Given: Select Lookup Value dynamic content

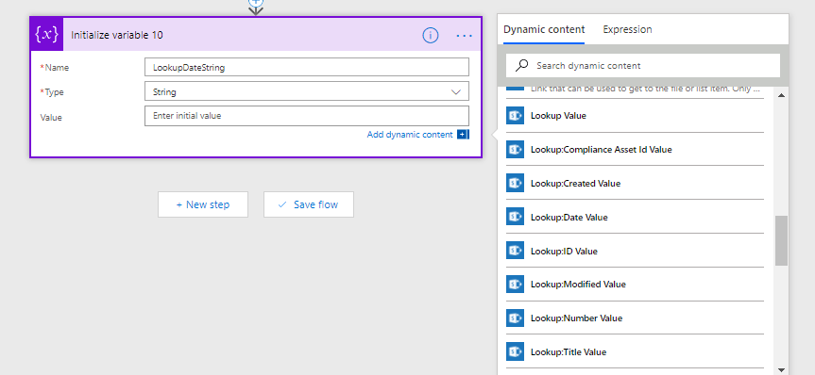Looking at the screenshot, I should pyautogui.click(x=635, y=116).
